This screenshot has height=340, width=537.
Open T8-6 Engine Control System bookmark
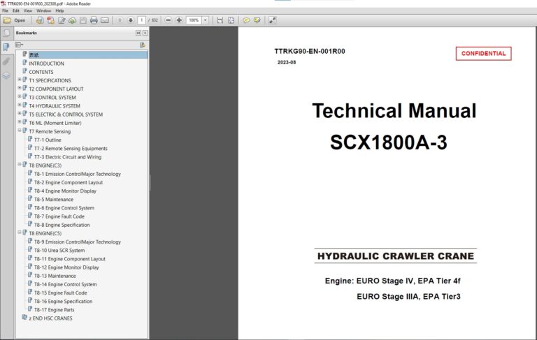point(64,208)
